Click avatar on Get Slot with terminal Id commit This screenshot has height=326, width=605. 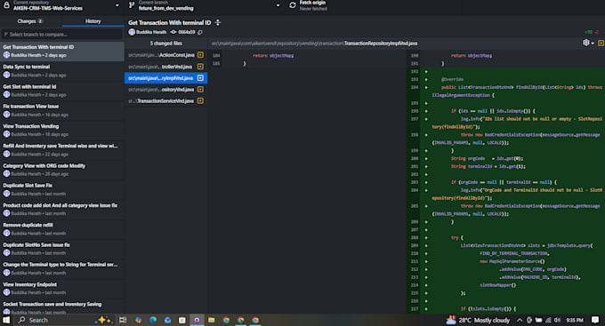pyautogui.click(x=6, y=94)
